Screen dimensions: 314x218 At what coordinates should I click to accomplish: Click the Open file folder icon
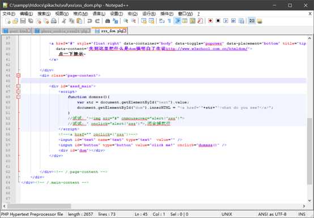point(15,21)
